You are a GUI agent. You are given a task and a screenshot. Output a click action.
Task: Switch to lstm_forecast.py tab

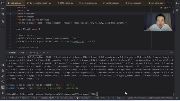[x=134, y=3]
